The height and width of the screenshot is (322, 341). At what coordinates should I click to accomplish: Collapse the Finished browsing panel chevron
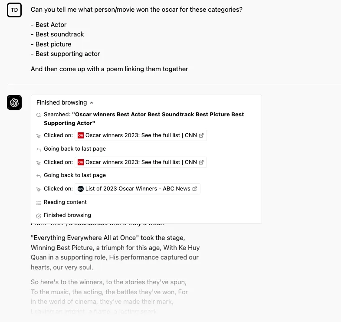92,103
